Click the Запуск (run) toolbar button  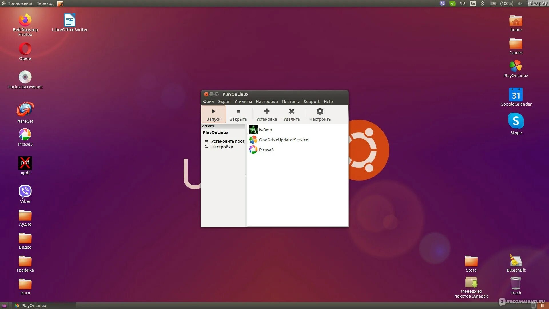pyautogui.click(x=214, y=114)
